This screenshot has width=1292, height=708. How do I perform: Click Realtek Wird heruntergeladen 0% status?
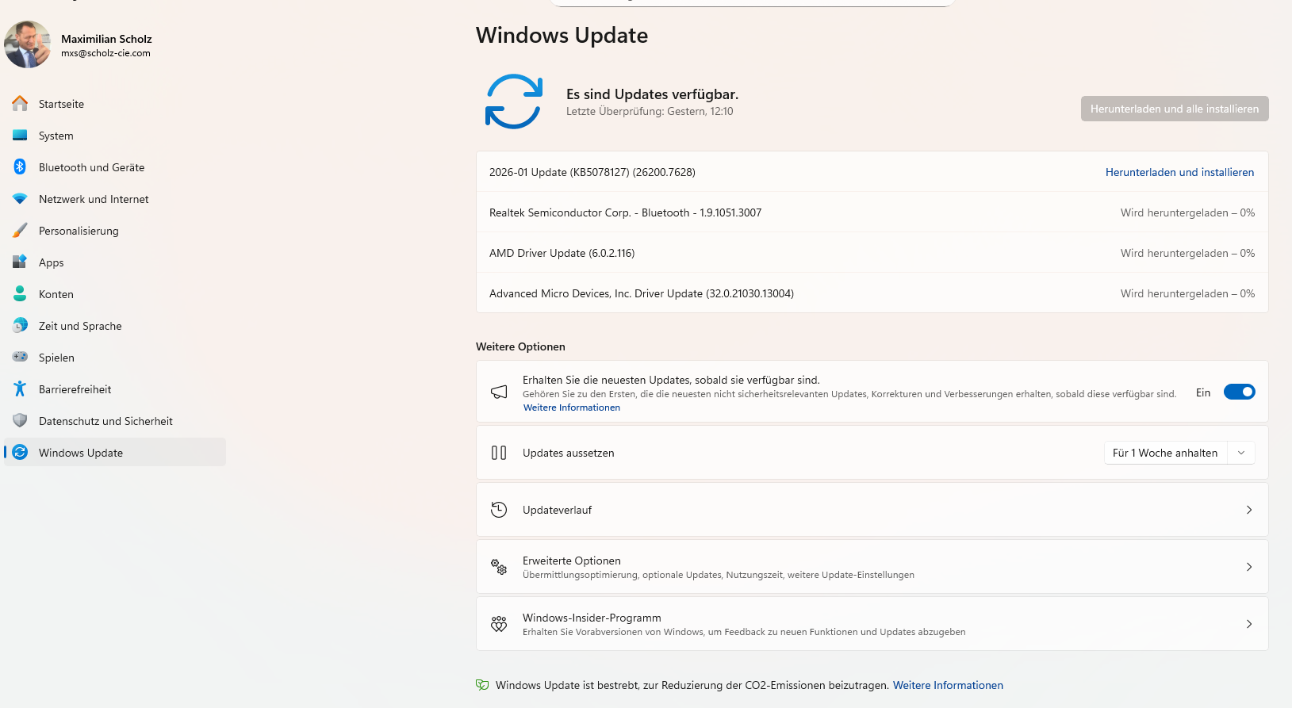tap(1187, 212)
